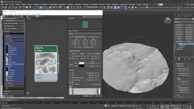This screenshot has height=109, width=194.
Task: Toggle the Percent Snap icon
Action: tap(78, 8)
